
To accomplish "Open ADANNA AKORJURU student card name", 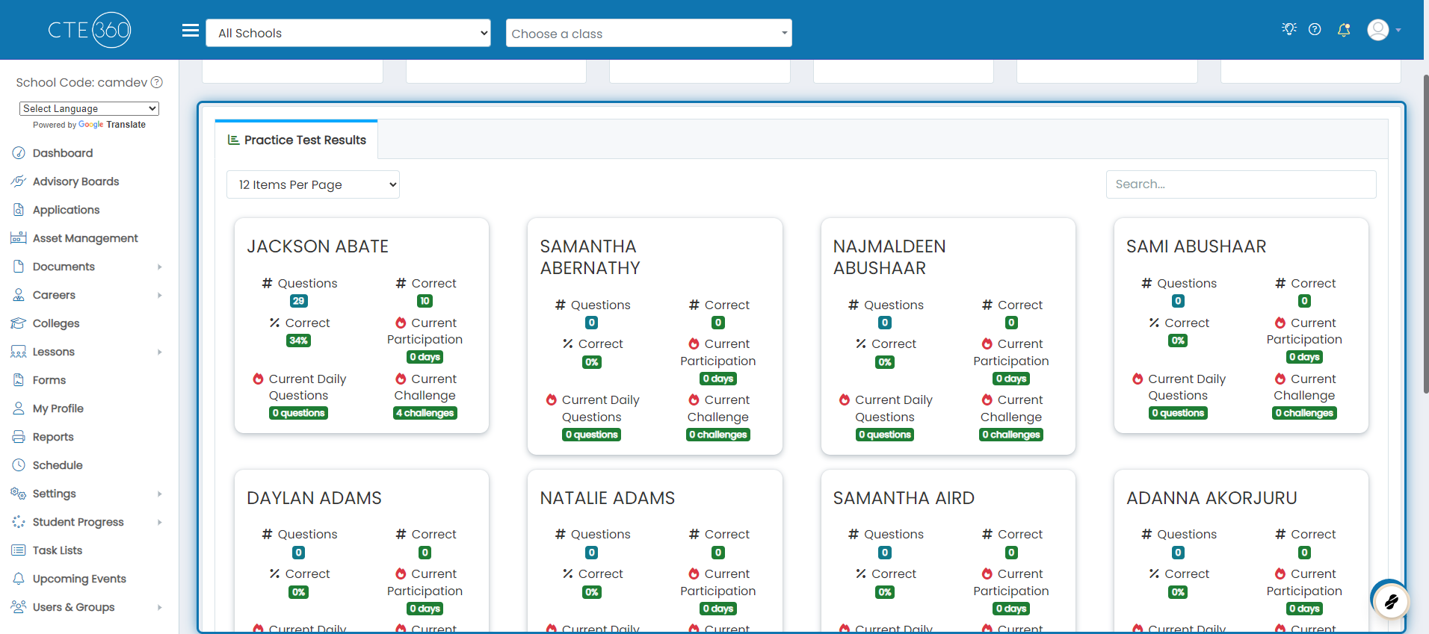I will coord(1212,498).
